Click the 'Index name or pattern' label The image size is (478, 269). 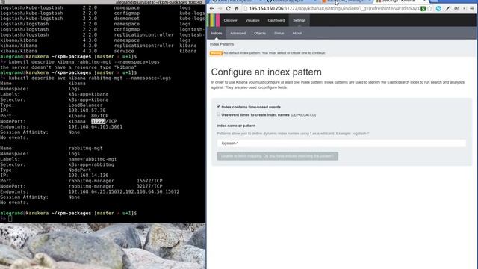(236, 126)
